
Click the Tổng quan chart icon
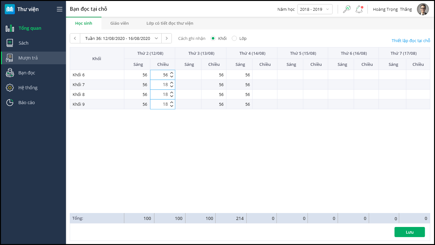[10, 28]
